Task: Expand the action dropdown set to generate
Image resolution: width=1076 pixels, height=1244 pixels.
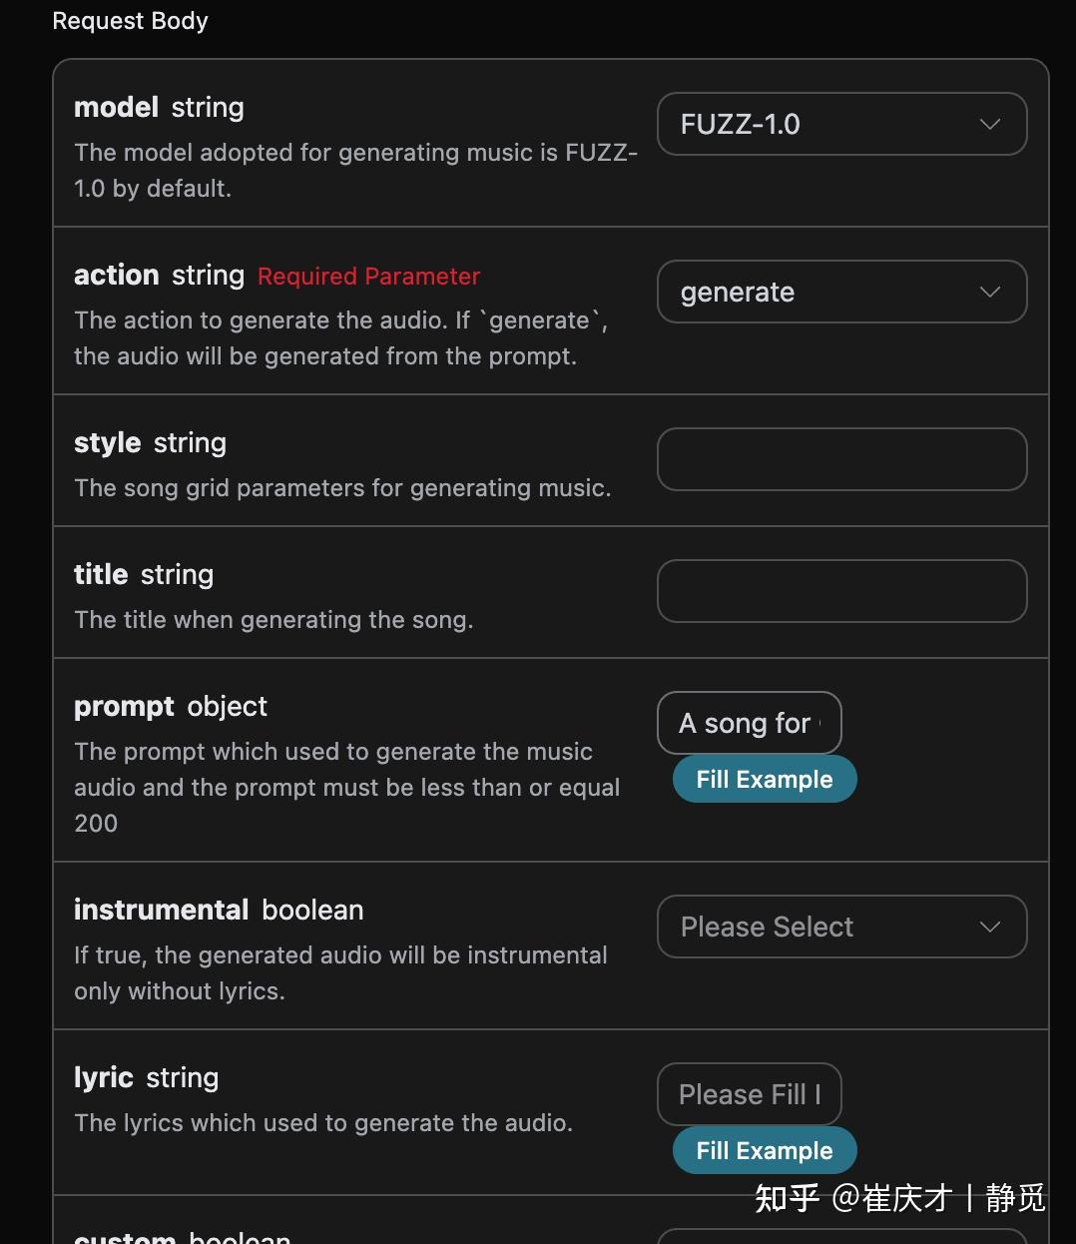Action: click(x=841, y=292)
